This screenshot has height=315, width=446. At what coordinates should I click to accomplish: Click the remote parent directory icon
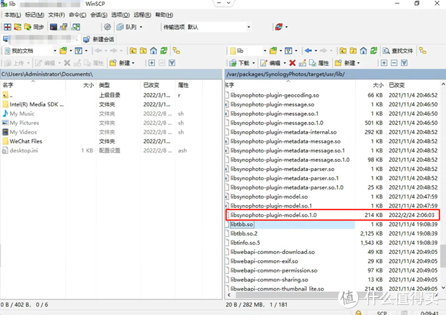[x=343, y=51]
